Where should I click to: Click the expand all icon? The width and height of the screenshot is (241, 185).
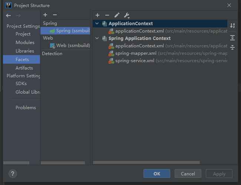click(232, 38)
